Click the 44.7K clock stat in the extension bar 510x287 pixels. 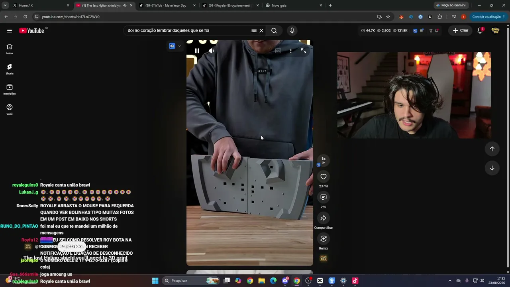click(368, 30)
